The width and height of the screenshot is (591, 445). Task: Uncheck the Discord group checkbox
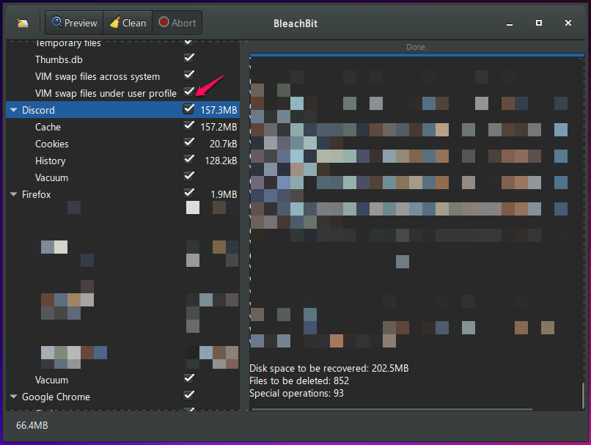click(189, 109)
